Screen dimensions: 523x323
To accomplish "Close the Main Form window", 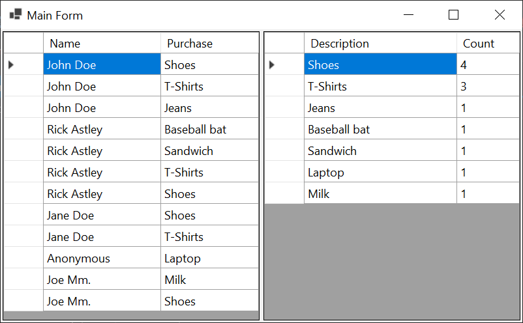I will click(500, 14).
